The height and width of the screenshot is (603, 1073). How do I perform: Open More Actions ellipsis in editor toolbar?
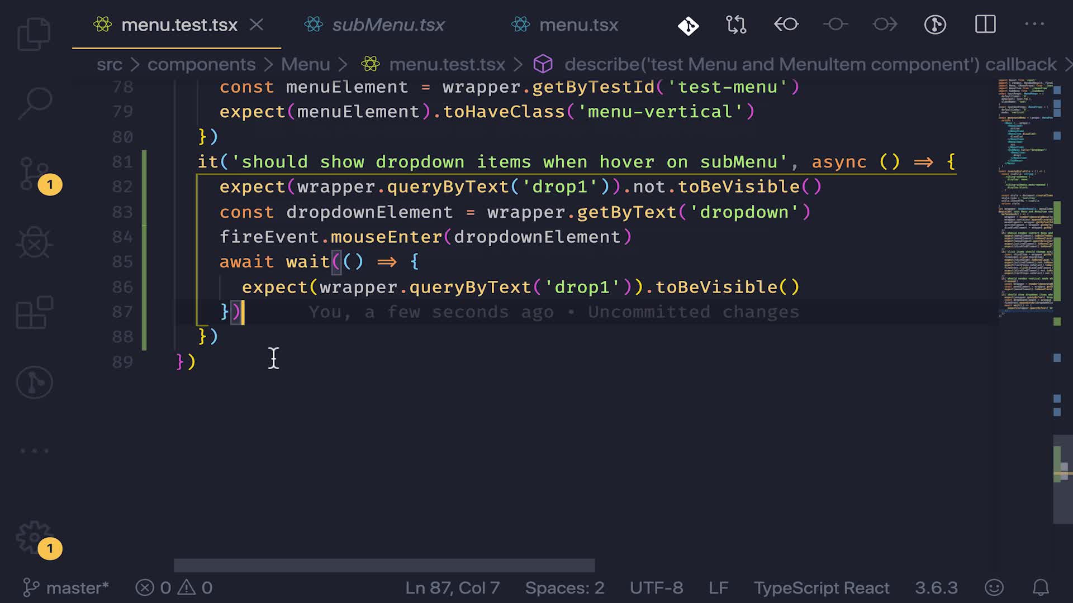1034,25
